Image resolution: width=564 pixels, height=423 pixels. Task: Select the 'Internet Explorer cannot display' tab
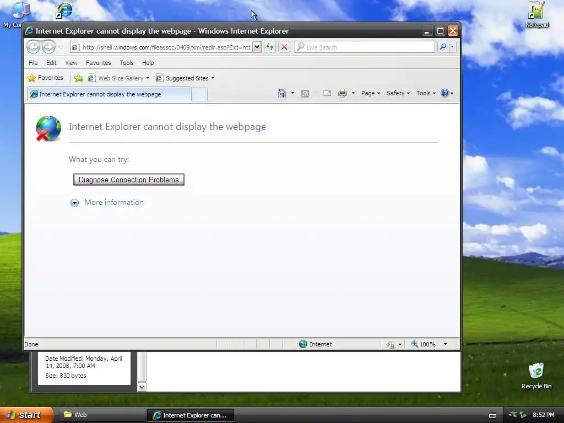tap(109, 94)
